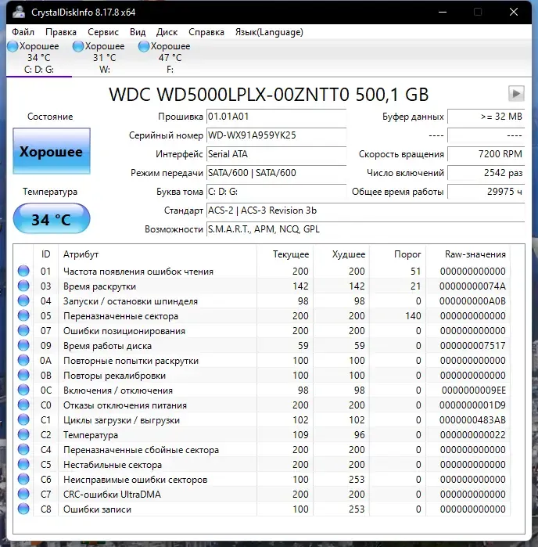This screenshot has height=547, width=538.
Task: Select the Циклы загрузки / выгрузки row
Action: point(261,419)
